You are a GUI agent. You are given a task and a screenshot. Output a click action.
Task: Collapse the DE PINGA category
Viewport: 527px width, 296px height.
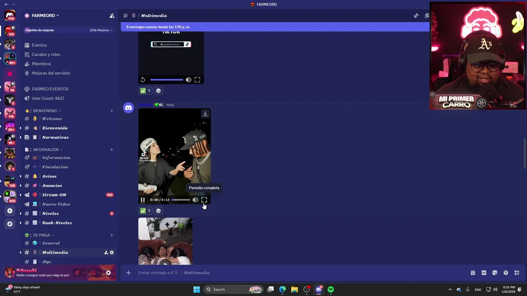click(40, 235)
